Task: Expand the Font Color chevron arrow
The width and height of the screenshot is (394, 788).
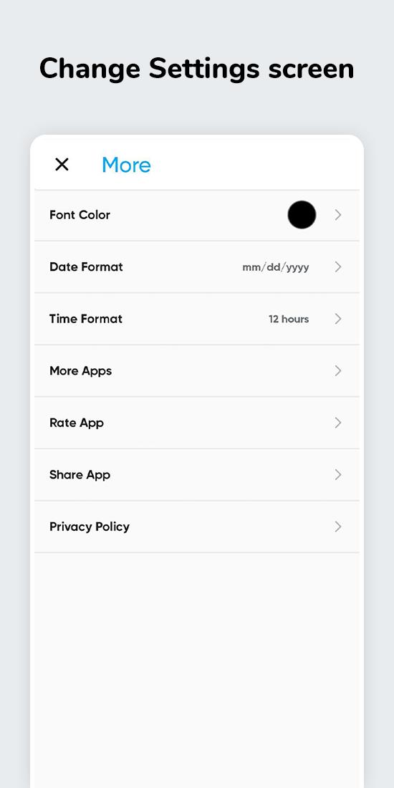Action: pos(337,215)
